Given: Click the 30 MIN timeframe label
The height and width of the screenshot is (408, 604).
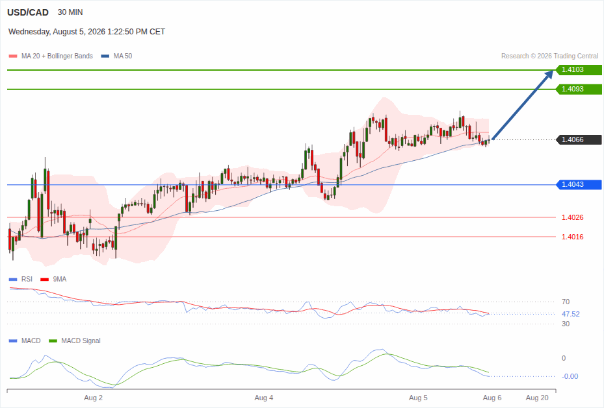Looking at the screenshot, I should pos(70,12).
